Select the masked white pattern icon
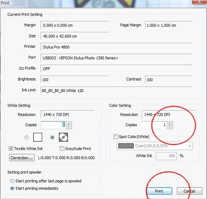The width and height of the screenshot is (207, 199). pos(63,137)
